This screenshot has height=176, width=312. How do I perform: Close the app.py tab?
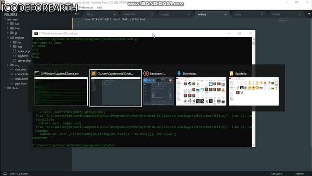pyautogui.click(x=189, y=14)
